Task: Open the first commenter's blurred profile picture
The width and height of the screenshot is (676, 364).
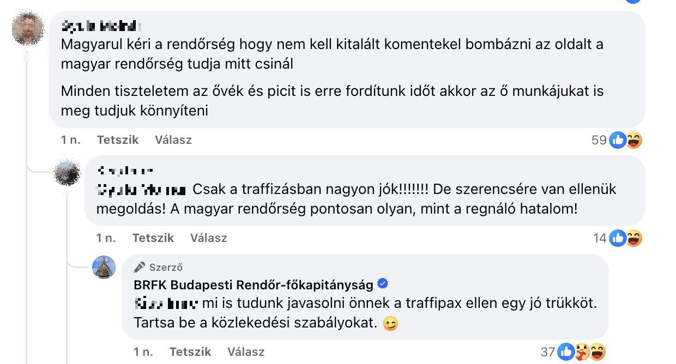Action: click(x=28, y=28)
